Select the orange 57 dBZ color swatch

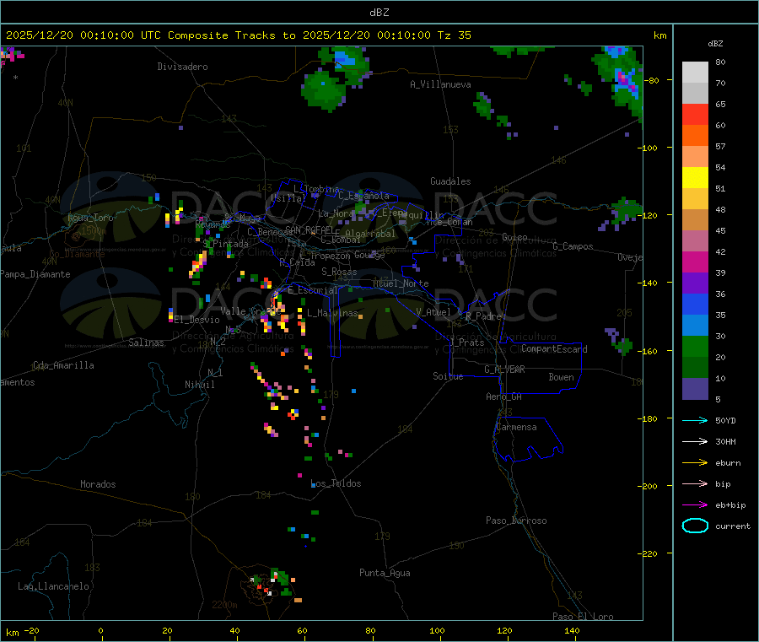695,136
